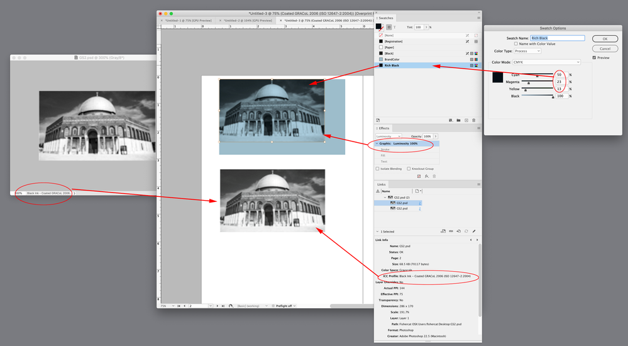Open the Color Type dropdown
The height and width of the screenshot is (346, 628).
coord(527,51)
